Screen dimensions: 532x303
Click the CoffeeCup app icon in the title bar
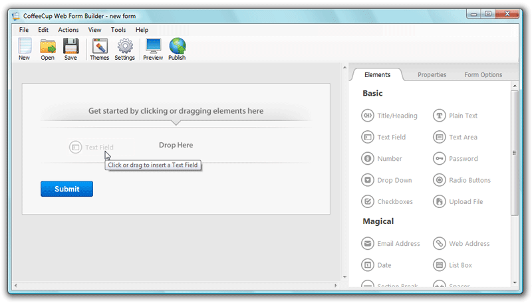point(16,16)
